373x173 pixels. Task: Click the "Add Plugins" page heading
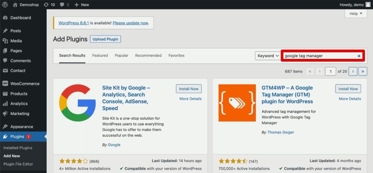click(70, 39)
